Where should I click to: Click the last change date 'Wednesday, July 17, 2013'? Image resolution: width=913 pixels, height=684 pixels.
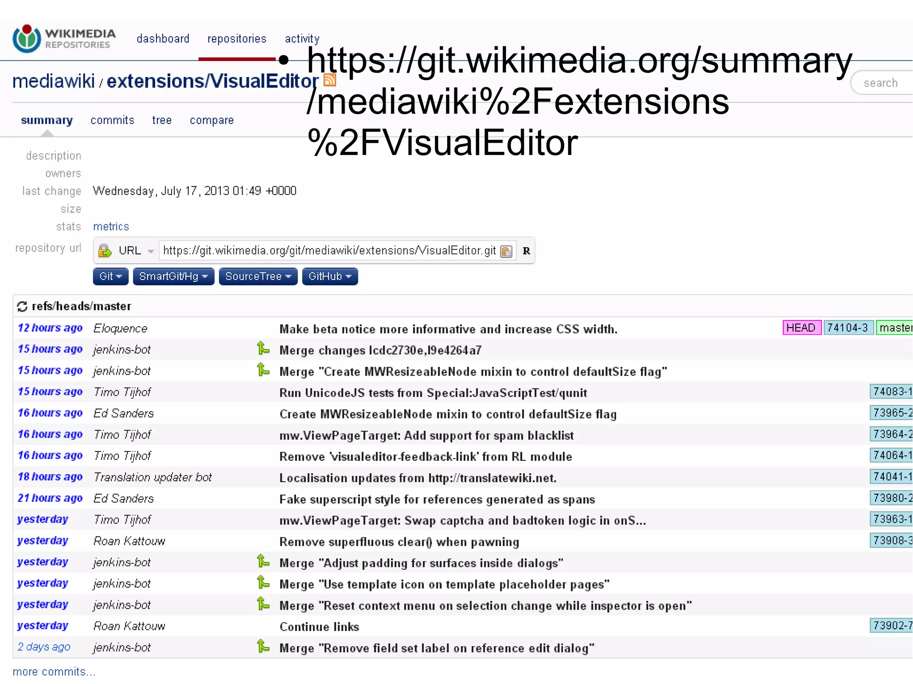[194, 191]
